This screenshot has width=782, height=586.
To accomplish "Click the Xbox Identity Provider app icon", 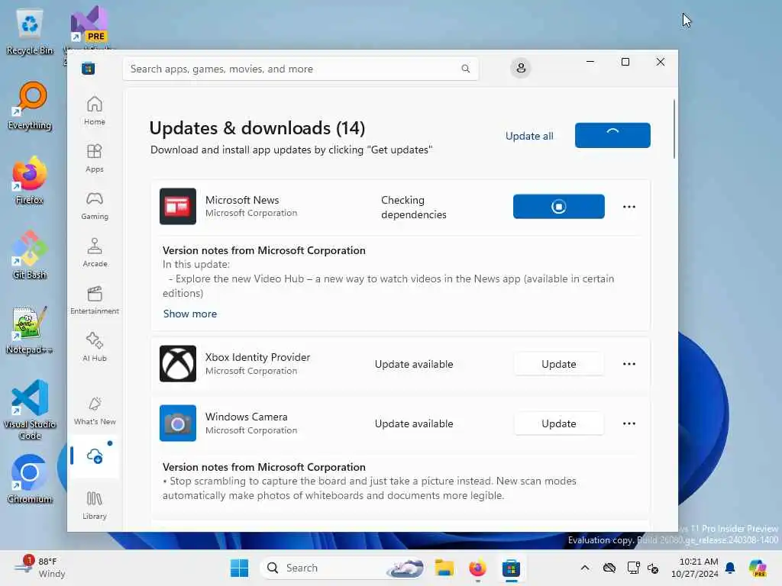I will tap(177, 364).
